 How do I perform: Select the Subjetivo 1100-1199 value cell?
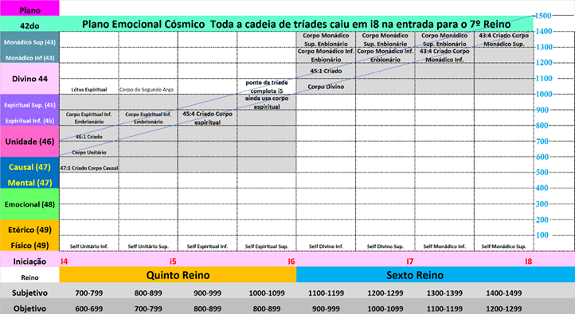(x=326, y=293)
